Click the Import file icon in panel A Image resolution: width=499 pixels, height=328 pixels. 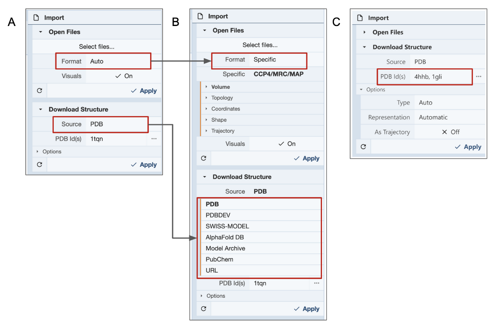click(x=36, y=18)
